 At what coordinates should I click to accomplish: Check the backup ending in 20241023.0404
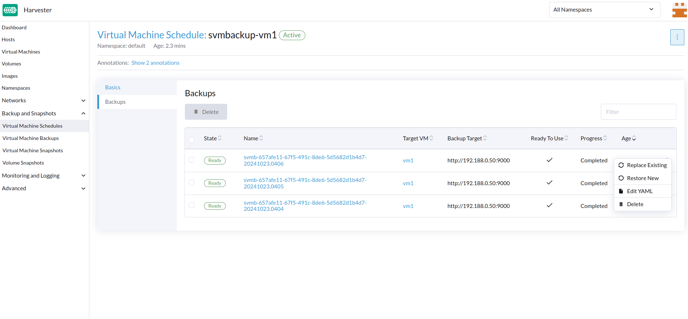192,205
